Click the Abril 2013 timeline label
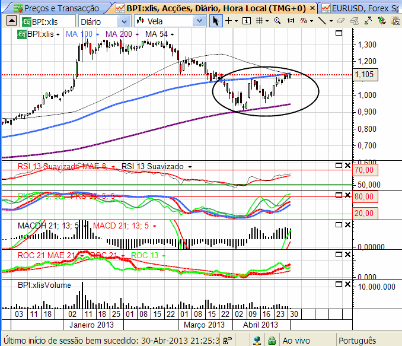Image resolution: width=402 pixels, height=346 pixels. click(x=260, y=325)
